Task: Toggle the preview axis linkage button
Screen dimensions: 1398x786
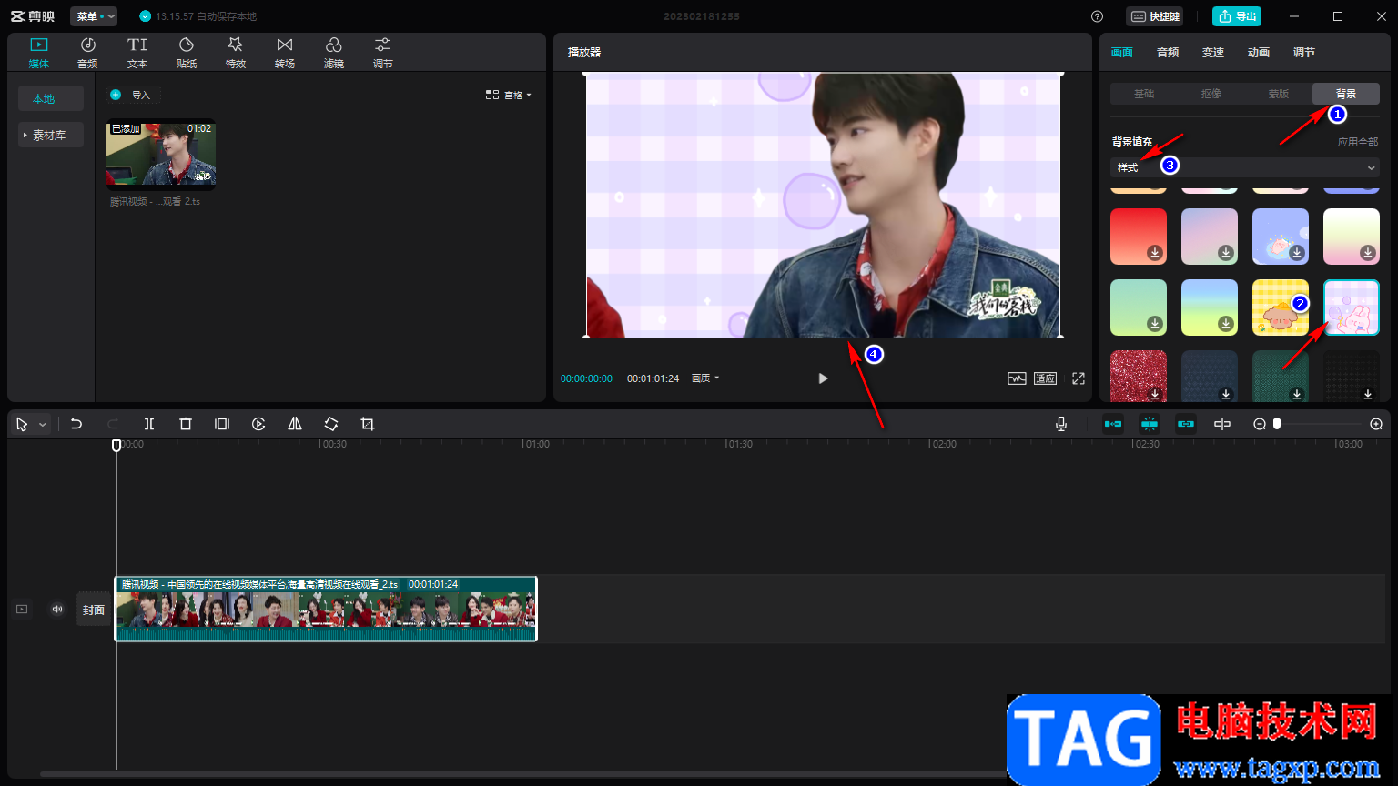Action: 1222,424
